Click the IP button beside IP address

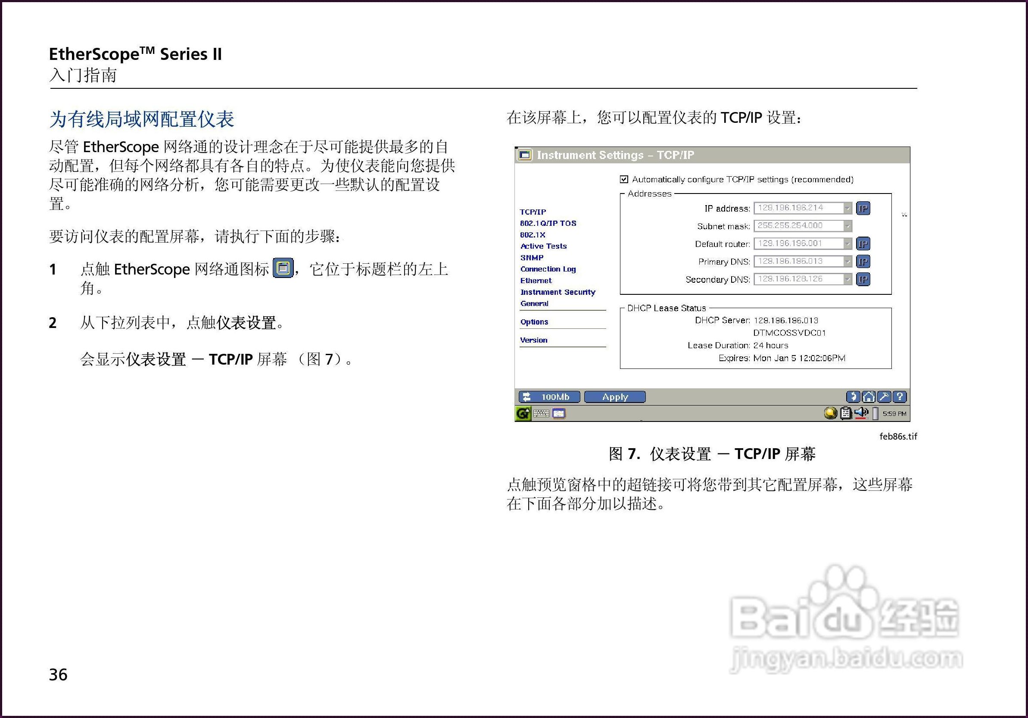863,208
